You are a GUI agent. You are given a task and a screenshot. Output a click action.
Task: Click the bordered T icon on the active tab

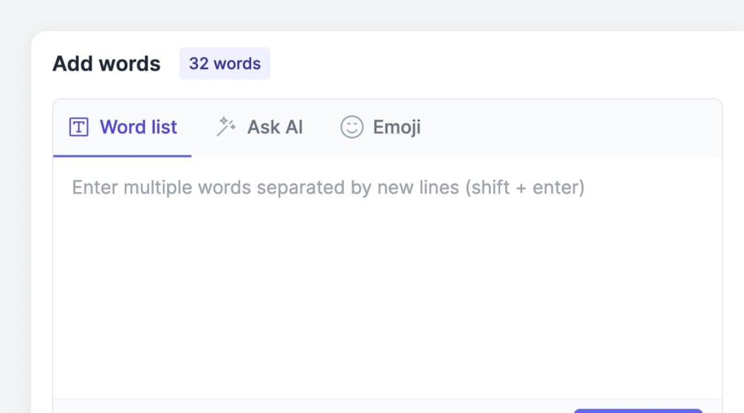(80, 127)
